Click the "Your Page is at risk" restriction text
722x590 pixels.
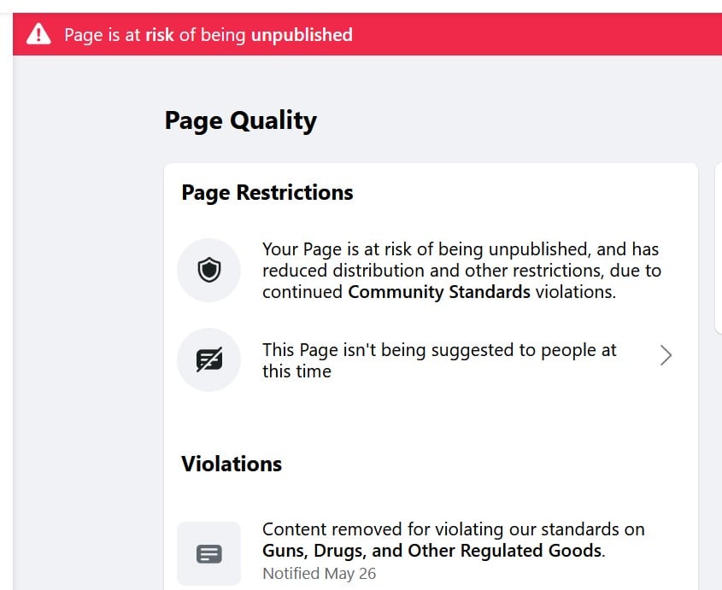[x=460, y=249]
